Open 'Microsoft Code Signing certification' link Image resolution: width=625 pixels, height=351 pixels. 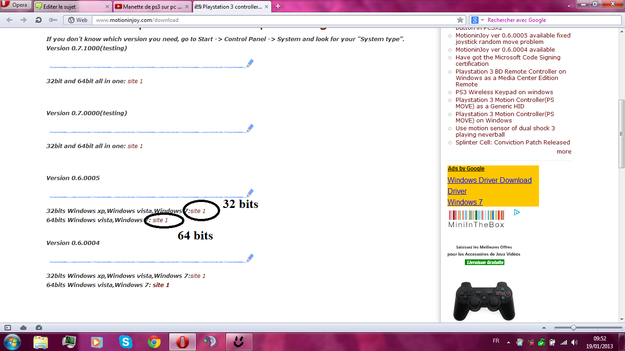pyautogui.click(x=508, y=61)
